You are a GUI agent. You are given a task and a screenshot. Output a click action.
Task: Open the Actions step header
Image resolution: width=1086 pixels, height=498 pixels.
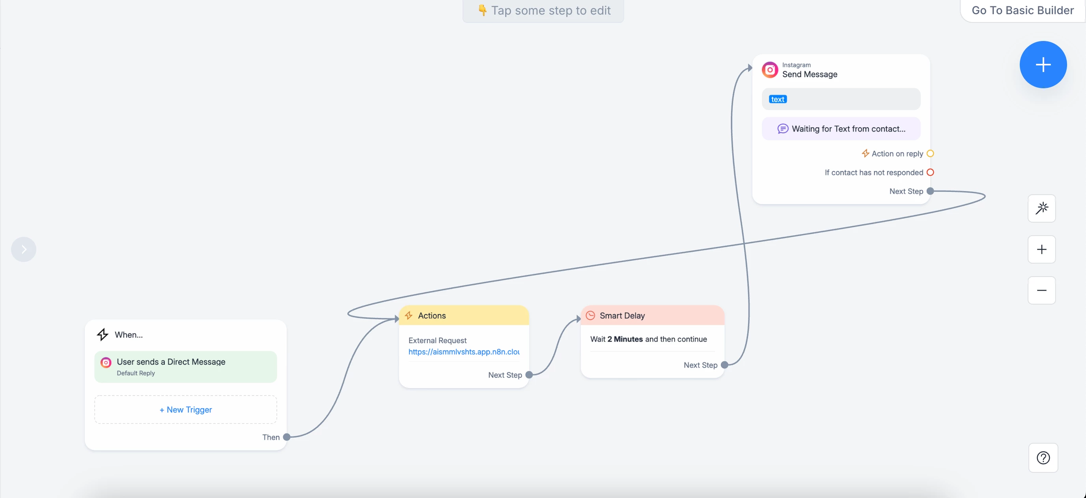click(x=464, y=316)
